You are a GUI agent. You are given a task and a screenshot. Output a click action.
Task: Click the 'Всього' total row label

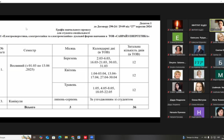coord(30,107)
